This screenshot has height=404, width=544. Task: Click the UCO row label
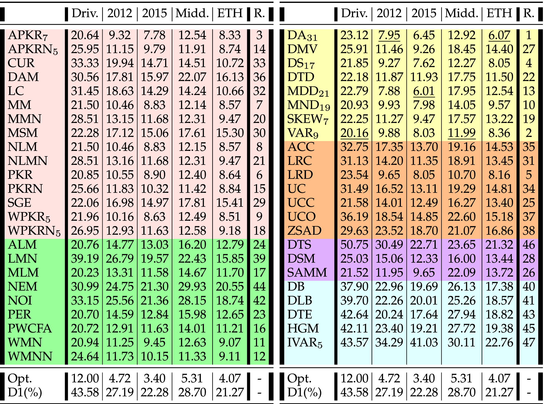301,217
